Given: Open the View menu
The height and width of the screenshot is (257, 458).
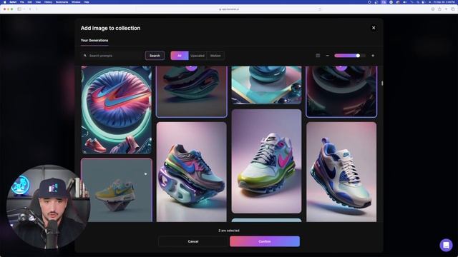Looking at the screenshot, I should (38, 2).
